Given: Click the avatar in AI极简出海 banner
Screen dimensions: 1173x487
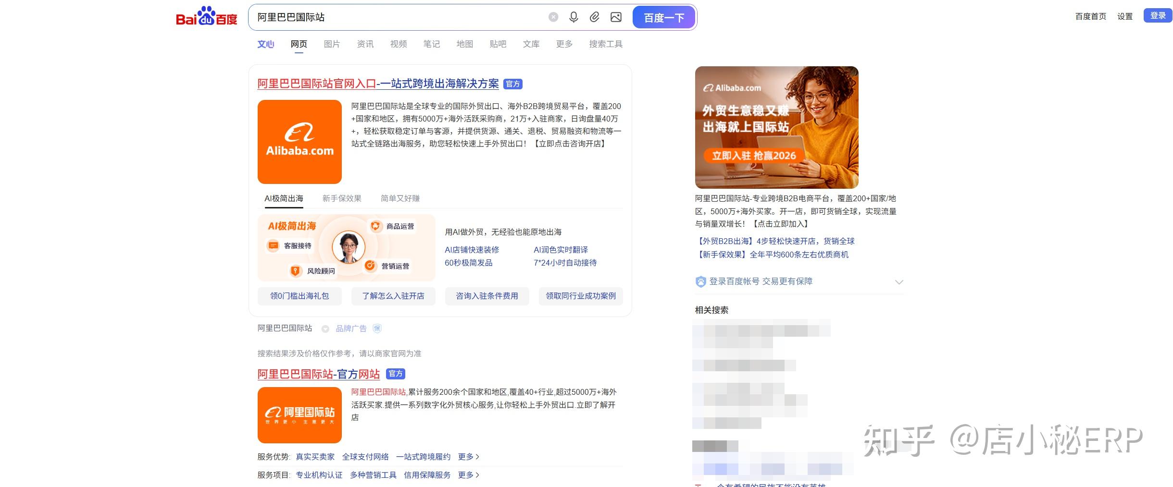Looking at the screenshot, I should tap(349, 247).
